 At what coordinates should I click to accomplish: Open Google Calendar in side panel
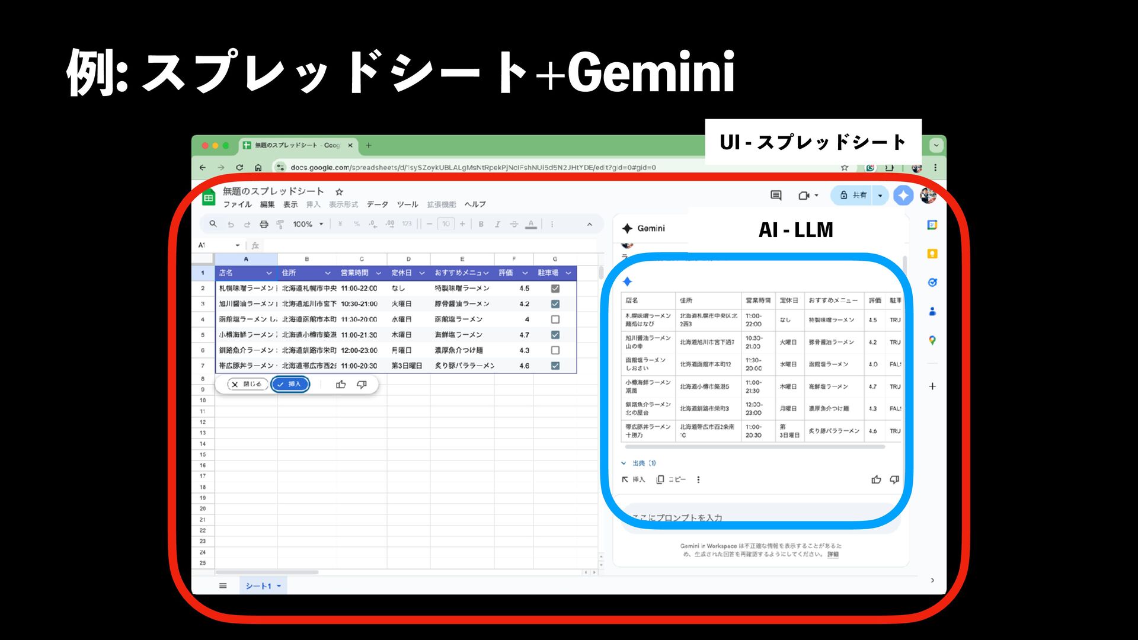point(932,225)
